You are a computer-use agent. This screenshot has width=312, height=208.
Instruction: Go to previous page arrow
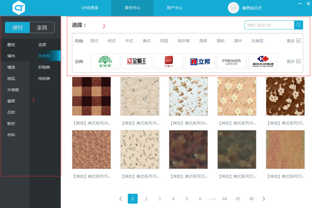click(121, 199)
